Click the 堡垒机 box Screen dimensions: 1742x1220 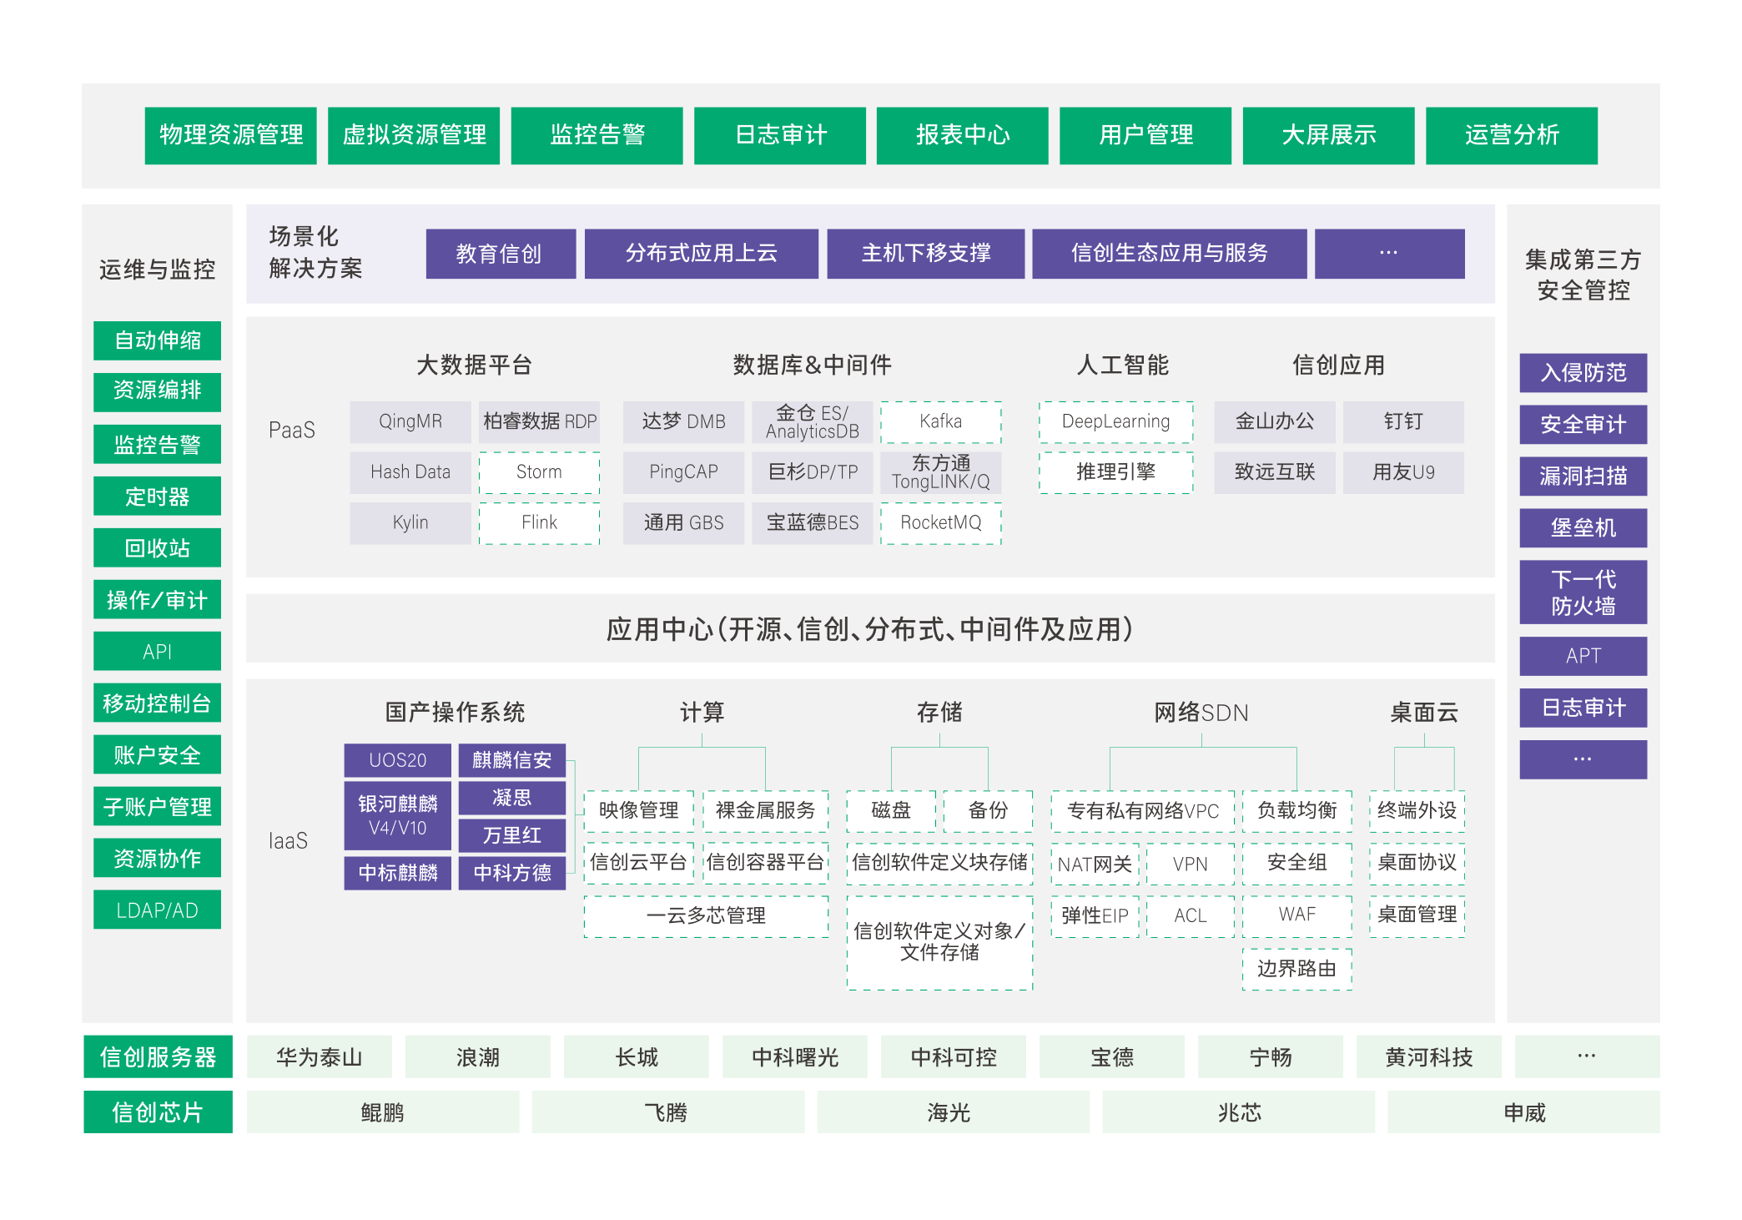1583,527
